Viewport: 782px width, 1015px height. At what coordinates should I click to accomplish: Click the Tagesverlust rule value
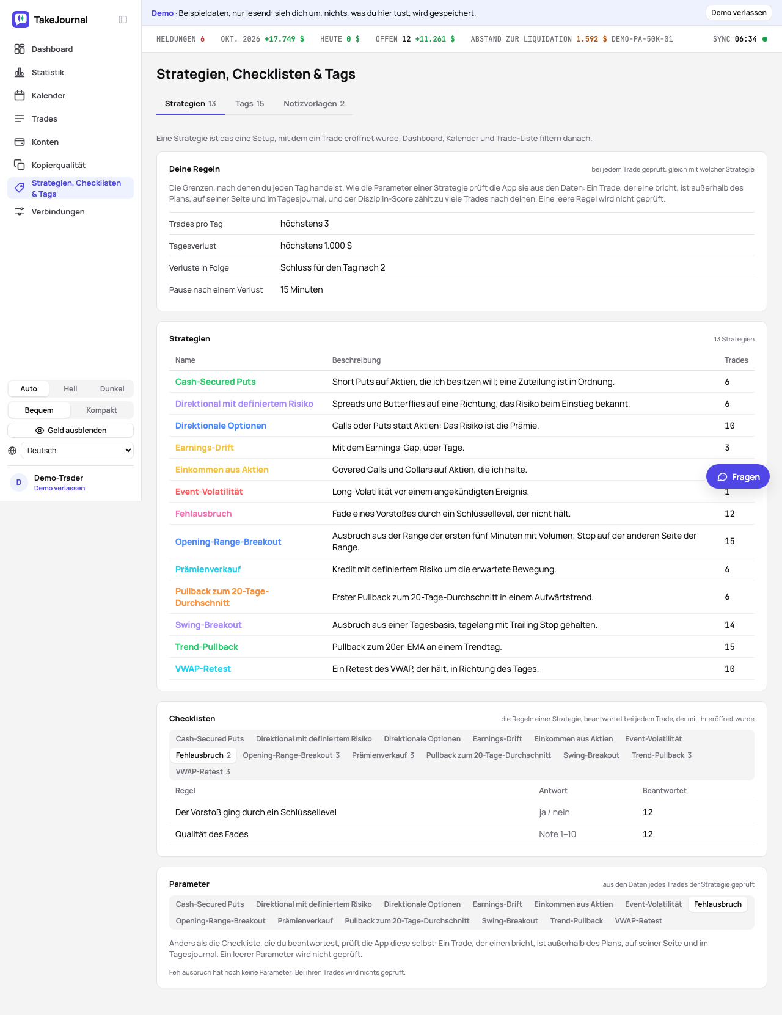(x=316, y=246)
